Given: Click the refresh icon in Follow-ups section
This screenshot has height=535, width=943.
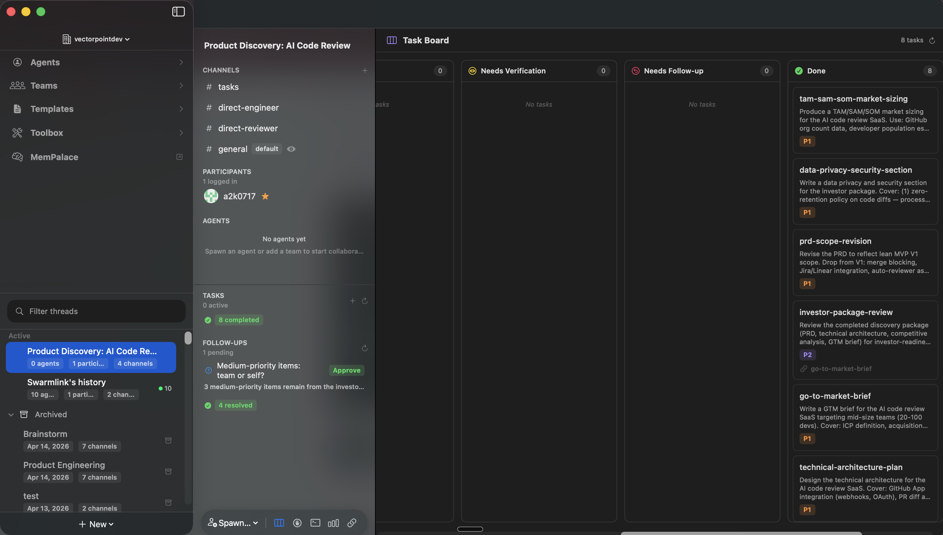Looking at the screenshot, I should 365,348.
